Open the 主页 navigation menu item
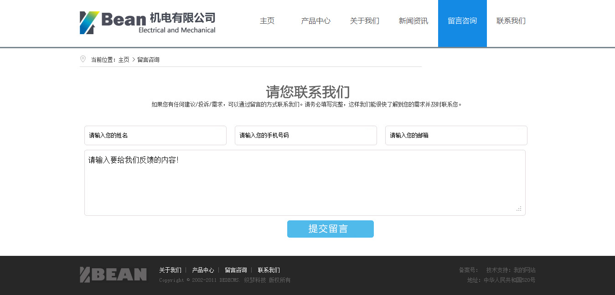Screen dimensions: 615x295 267,21
